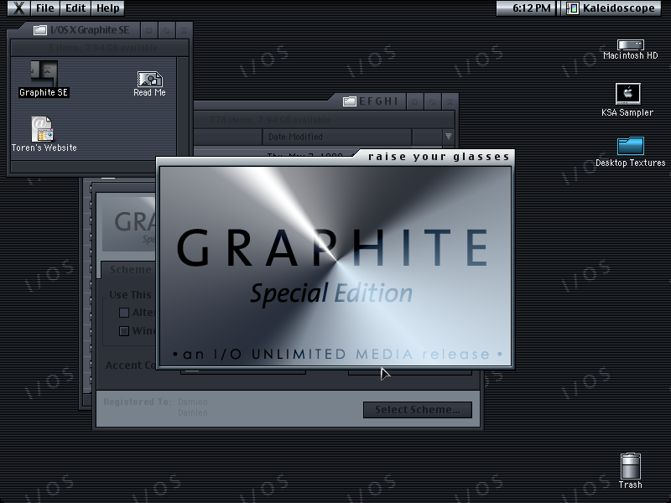Screen dimensions: 671x503
Task: Click the single-square button on the I/OS X Graphite SE title bar
Action: click(x=149, y=30)
